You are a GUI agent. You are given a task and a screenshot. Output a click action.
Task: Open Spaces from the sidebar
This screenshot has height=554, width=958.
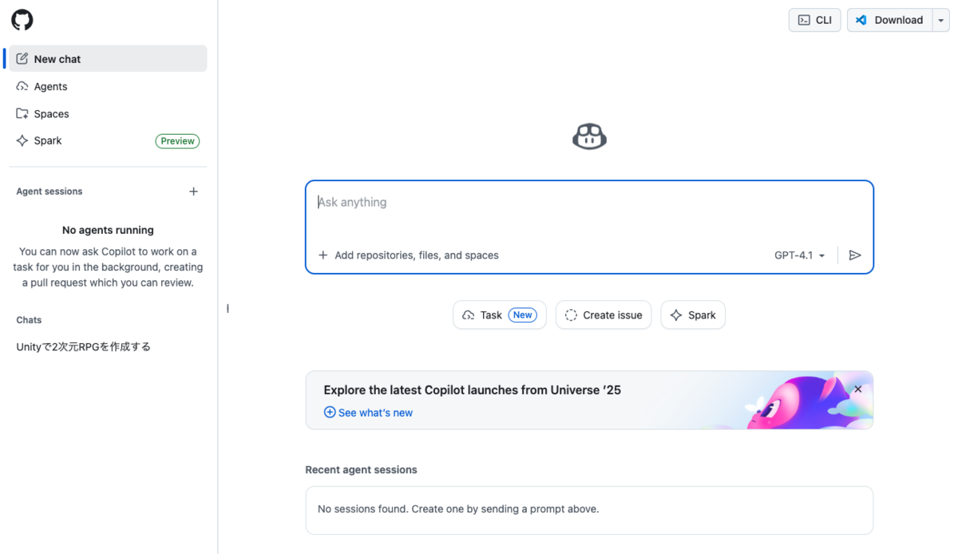click(108, 113)
